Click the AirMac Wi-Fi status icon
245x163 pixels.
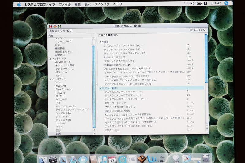click(186, 3)
